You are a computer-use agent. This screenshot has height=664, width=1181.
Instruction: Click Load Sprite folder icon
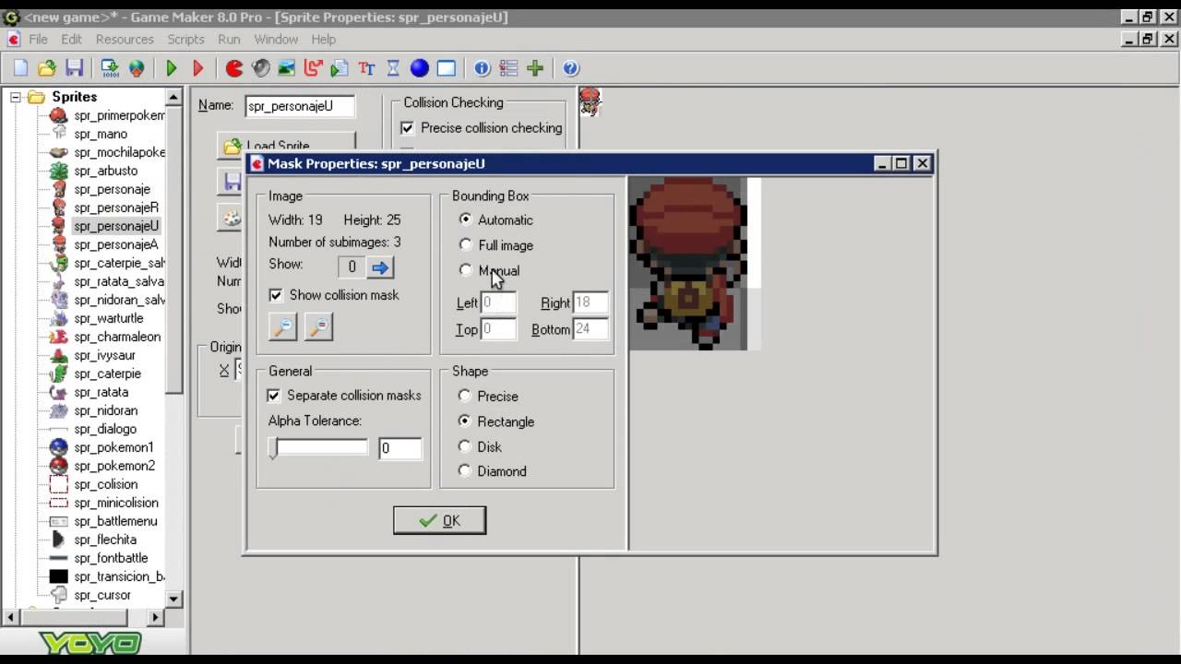coord(231,146)
